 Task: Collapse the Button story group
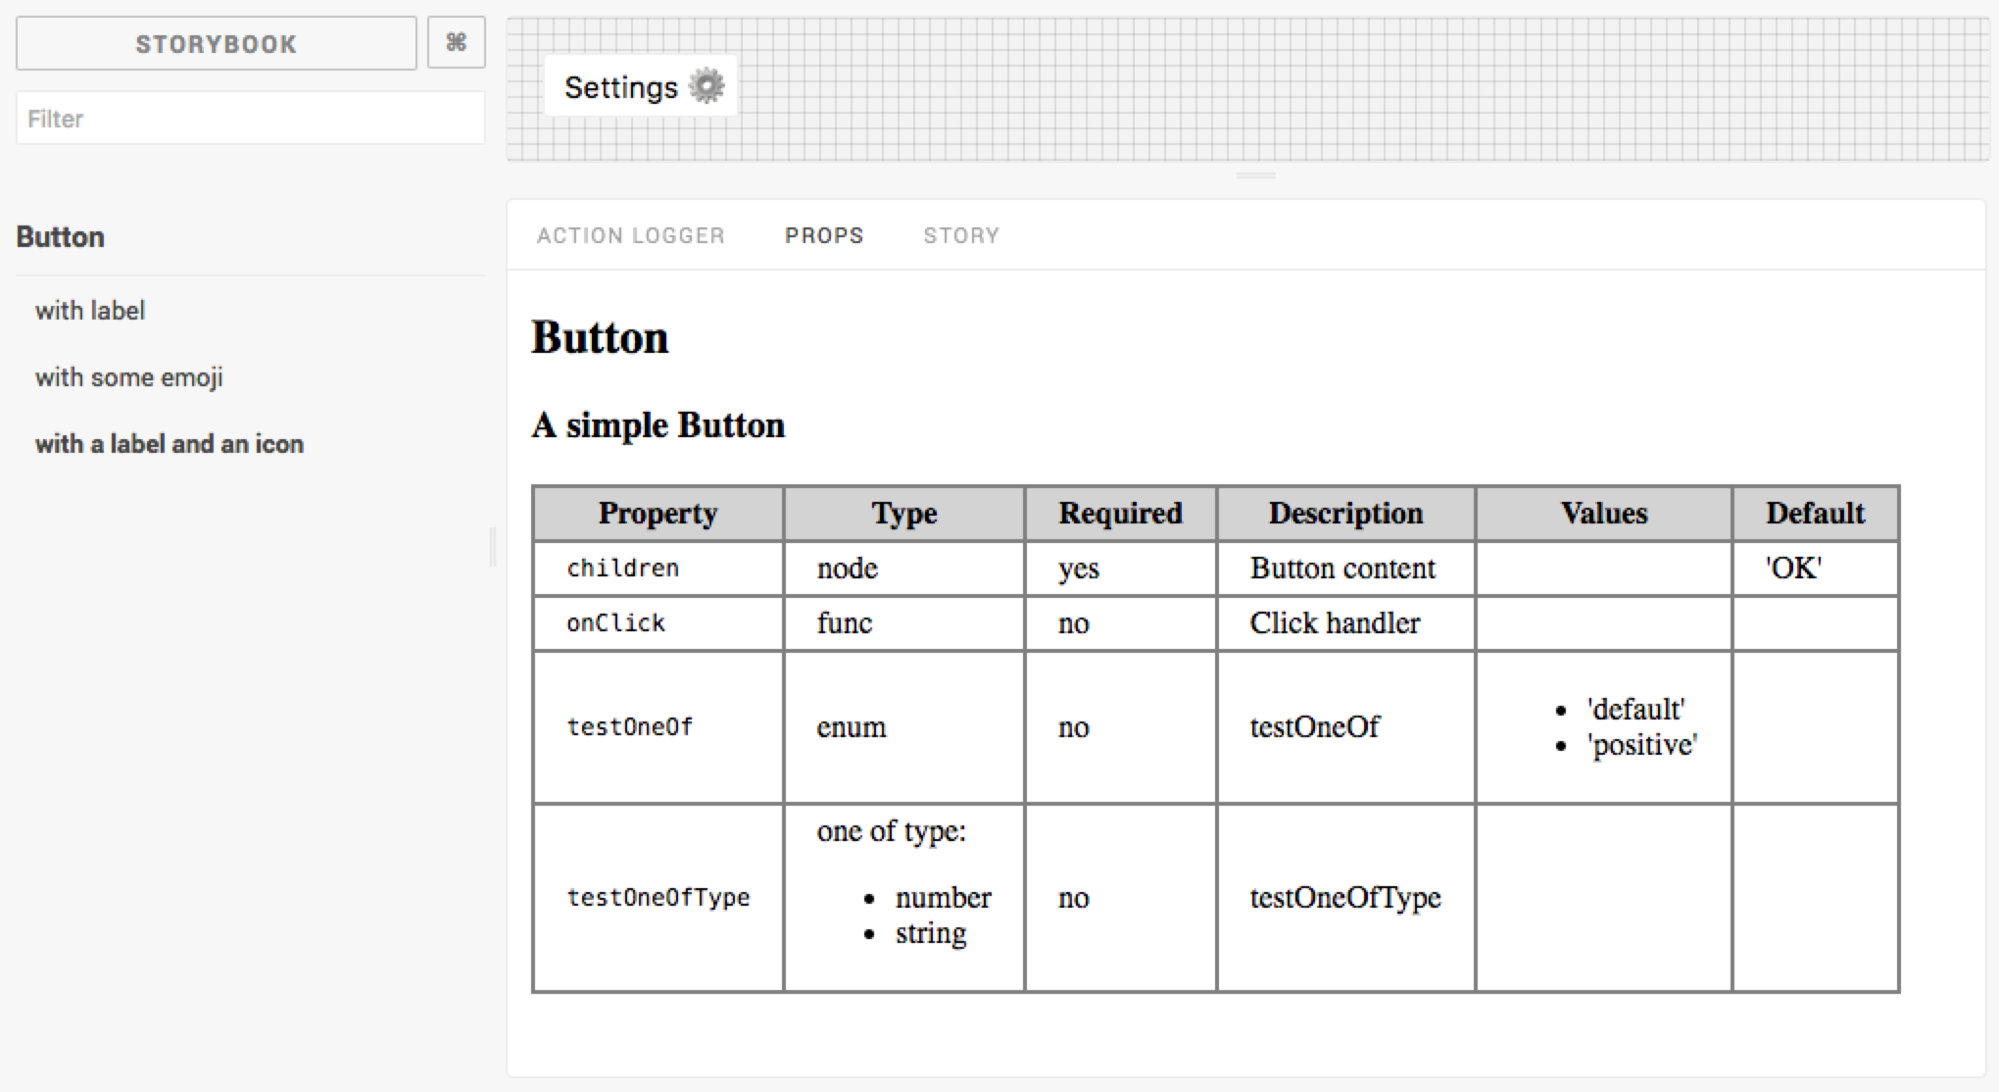[x=61, y=237]
